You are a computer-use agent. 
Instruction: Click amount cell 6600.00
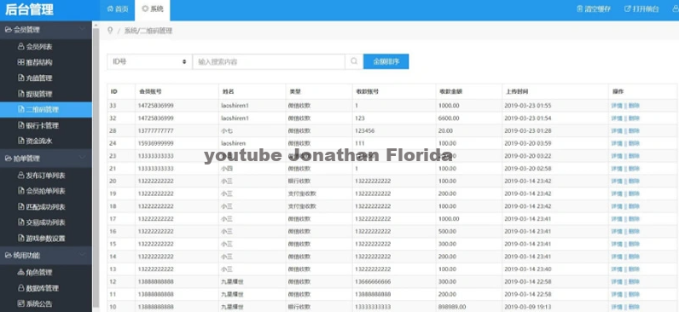pyautogui.click(x=449, y=118)
